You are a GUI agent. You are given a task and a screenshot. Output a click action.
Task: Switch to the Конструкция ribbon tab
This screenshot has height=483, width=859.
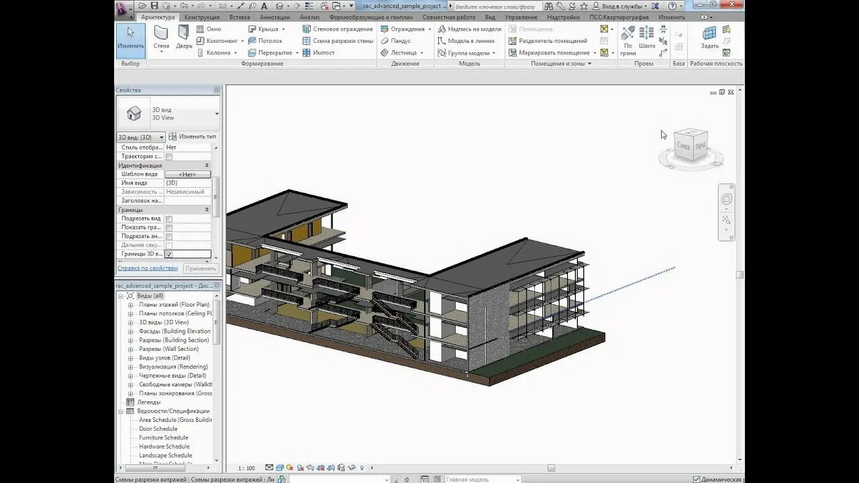point(202,17)
